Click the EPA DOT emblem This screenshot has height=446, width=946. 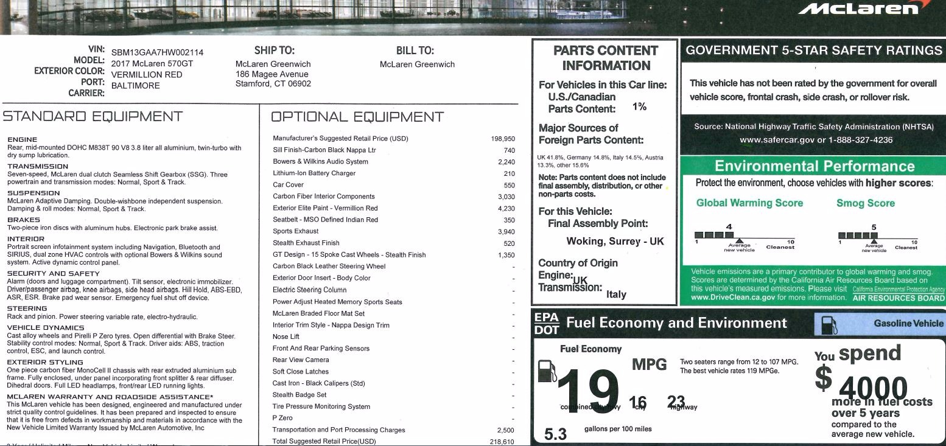(x=546, y=323)
